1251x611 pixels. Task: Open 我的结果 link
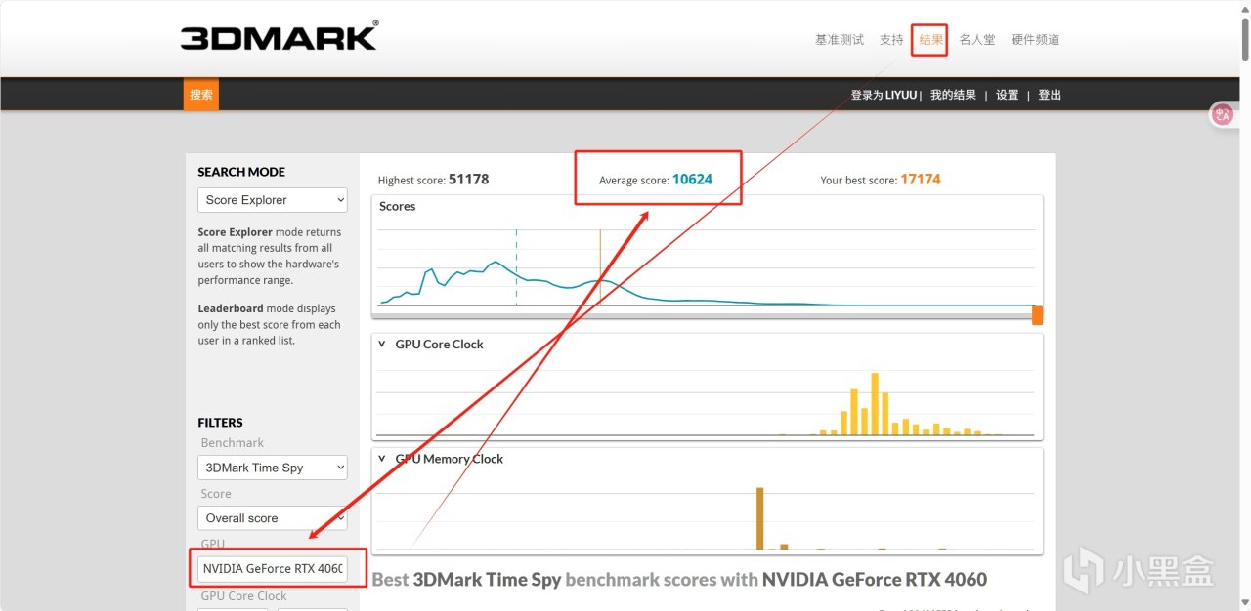point(953,95)
